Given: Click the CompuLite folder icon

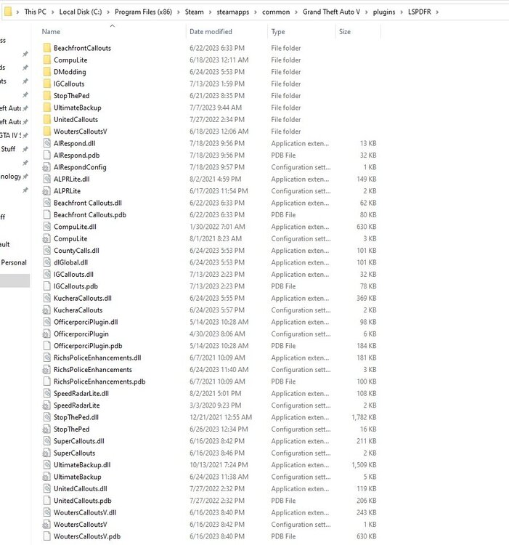Looking at the screenshot, I should [x=47, y=60].
